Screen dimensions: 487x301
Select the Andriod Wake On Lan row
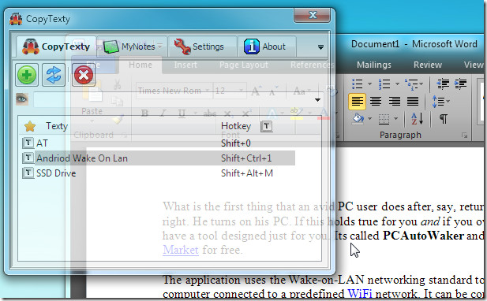click(159, 158)
